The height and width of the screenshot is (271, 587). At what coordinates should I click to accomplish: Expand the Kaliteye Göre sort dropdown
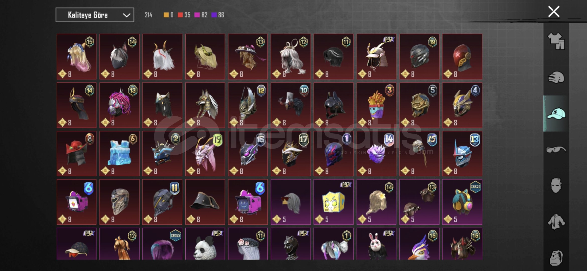pos(95,15)
